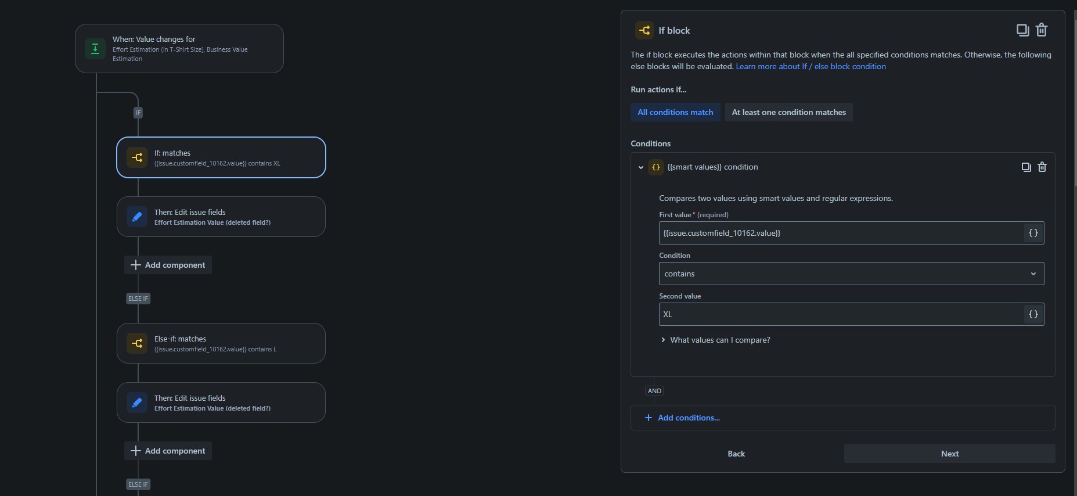Viewport: 1077px width, 496px height.
Task: Open the smart value picker for Second value
Action: 1033,314
